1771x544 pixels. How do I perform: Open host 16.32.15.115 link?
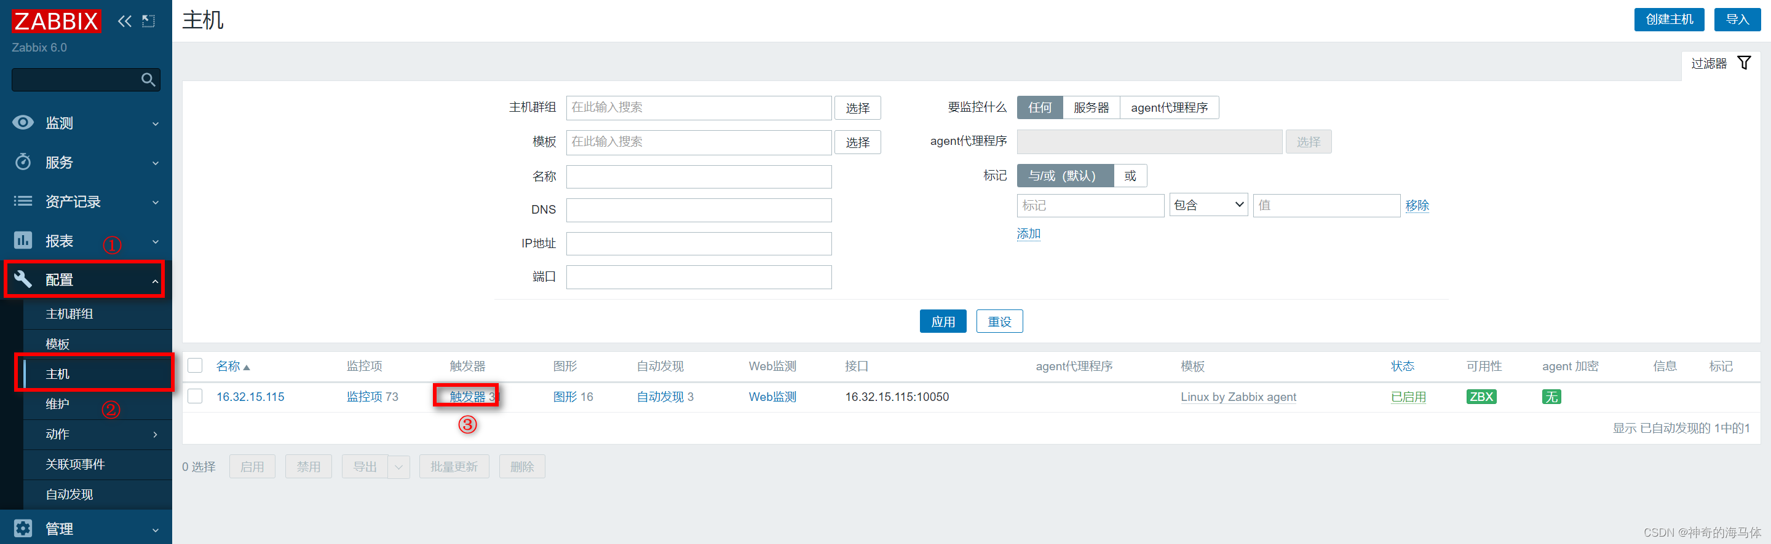pos(250,397)
